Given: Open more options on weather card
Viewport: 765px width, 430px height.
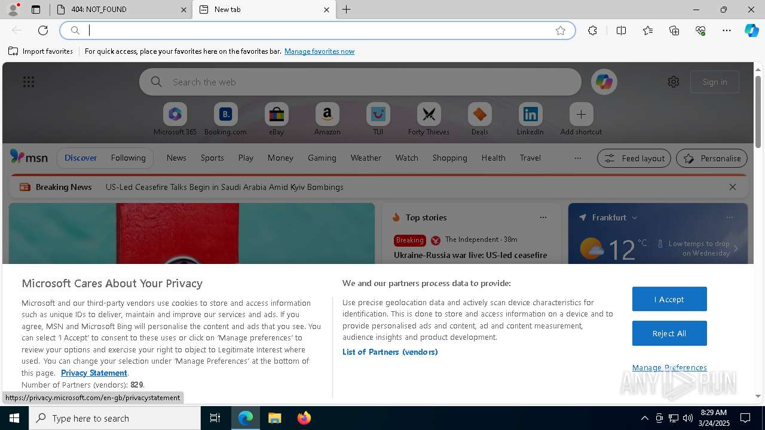Looking at the screenshot, I should point(730,217).
